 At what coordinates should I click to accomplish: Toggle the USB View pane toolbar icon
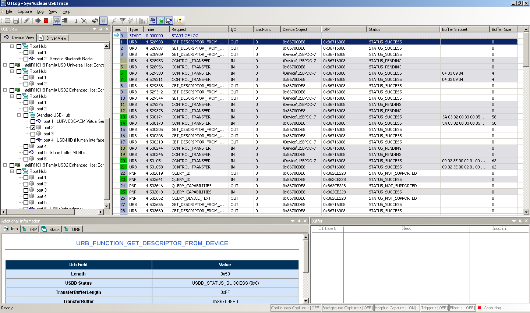tap(152, 21)
